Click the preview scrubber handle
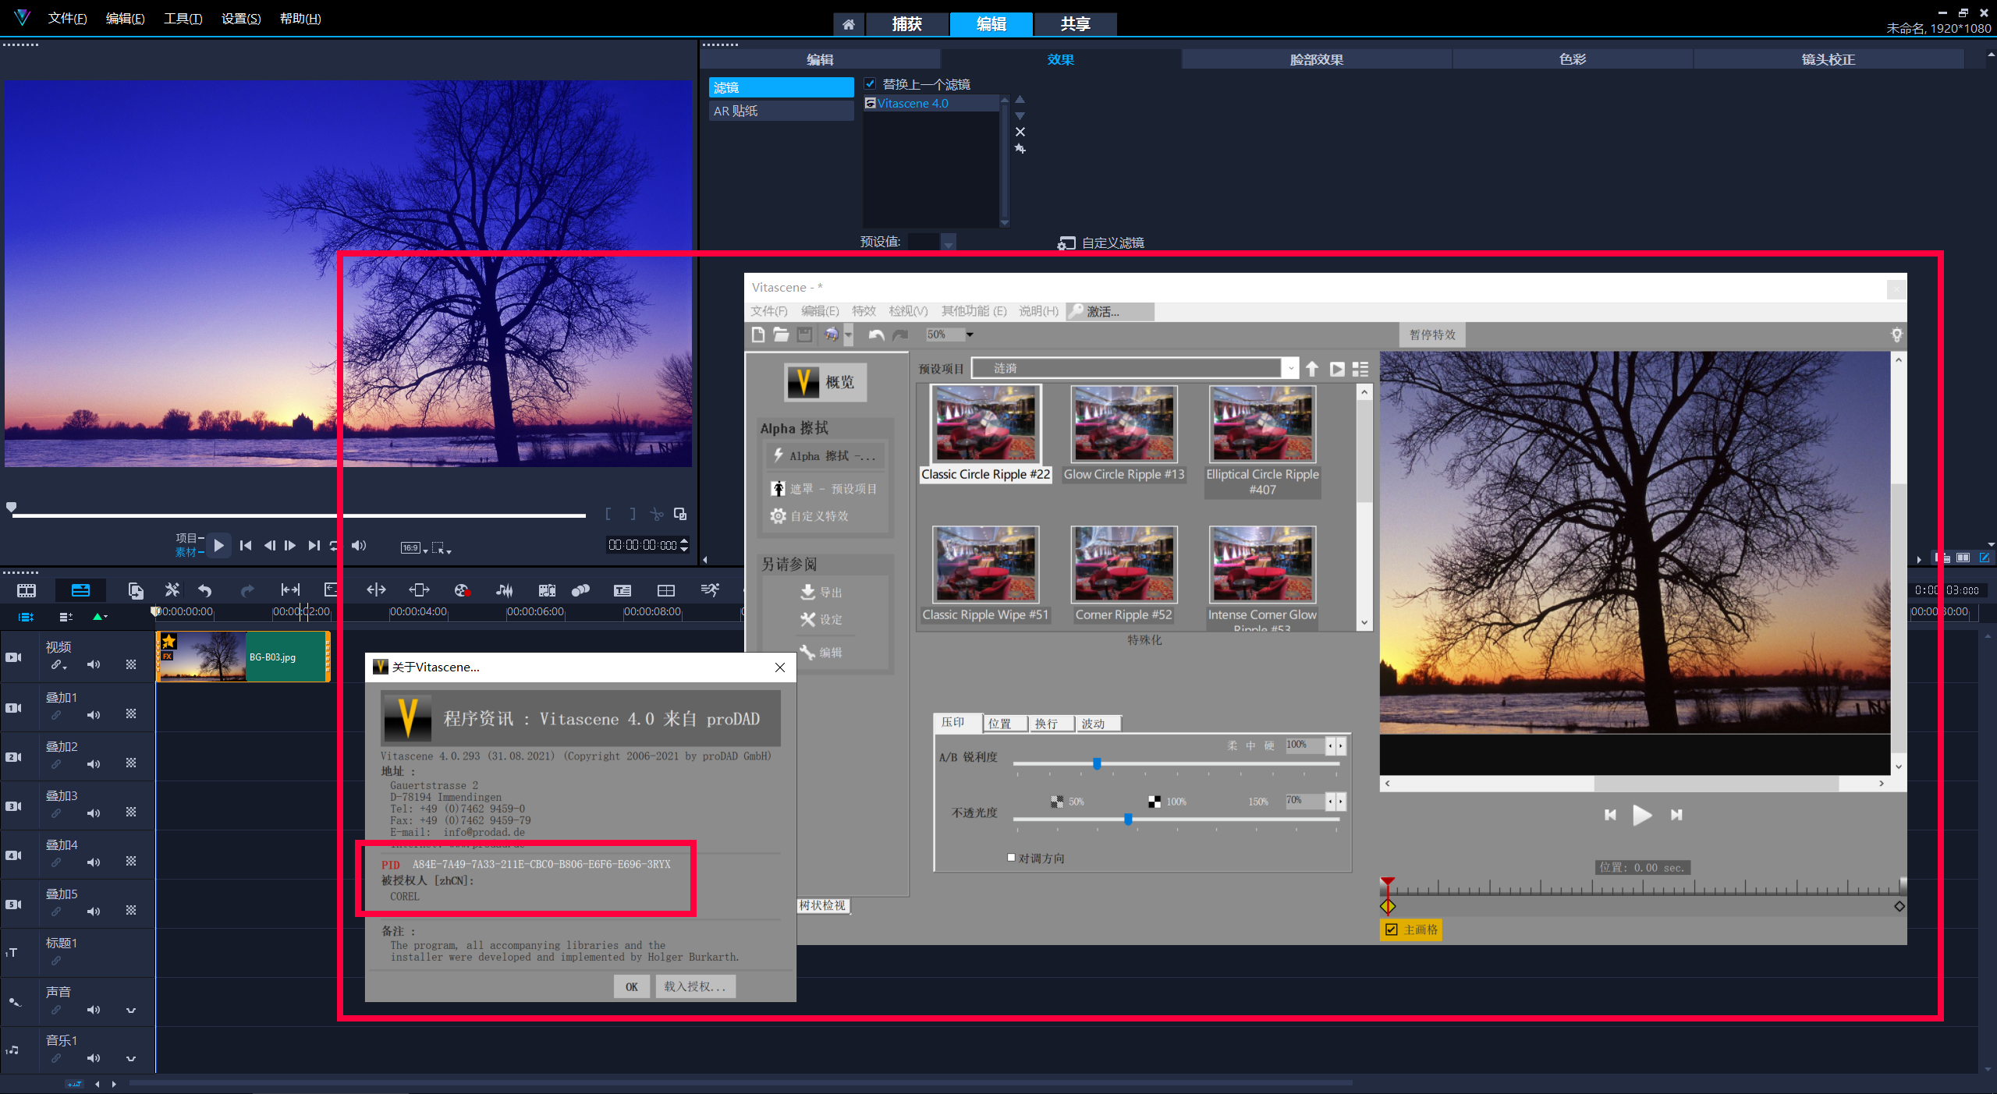Image resolution: width=1997 pixels, height=1094 pixels. (x=12, y=508)
